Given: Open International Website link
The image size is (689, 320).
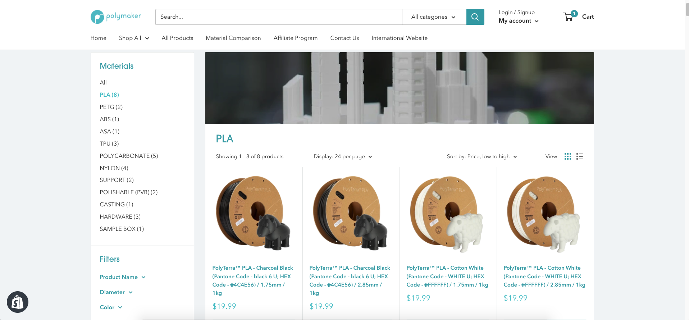Looking at the screenshot, I should tap(400, 38).
